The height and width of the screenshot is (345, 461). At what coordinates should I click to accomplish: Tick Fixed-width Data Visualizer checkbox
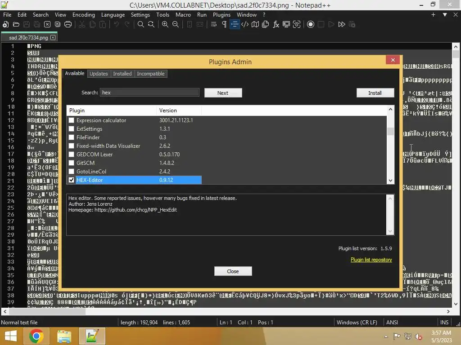(71, 146)
